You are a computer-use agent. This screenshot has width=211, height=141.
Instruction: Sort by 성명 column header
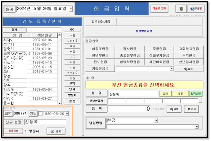[17, 35]
